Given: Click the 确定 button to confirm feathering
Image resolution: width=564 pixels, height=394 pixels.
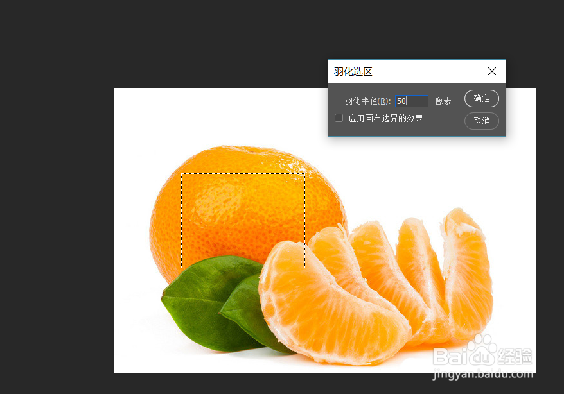Looking at the screenshot, I should (481, 98).
